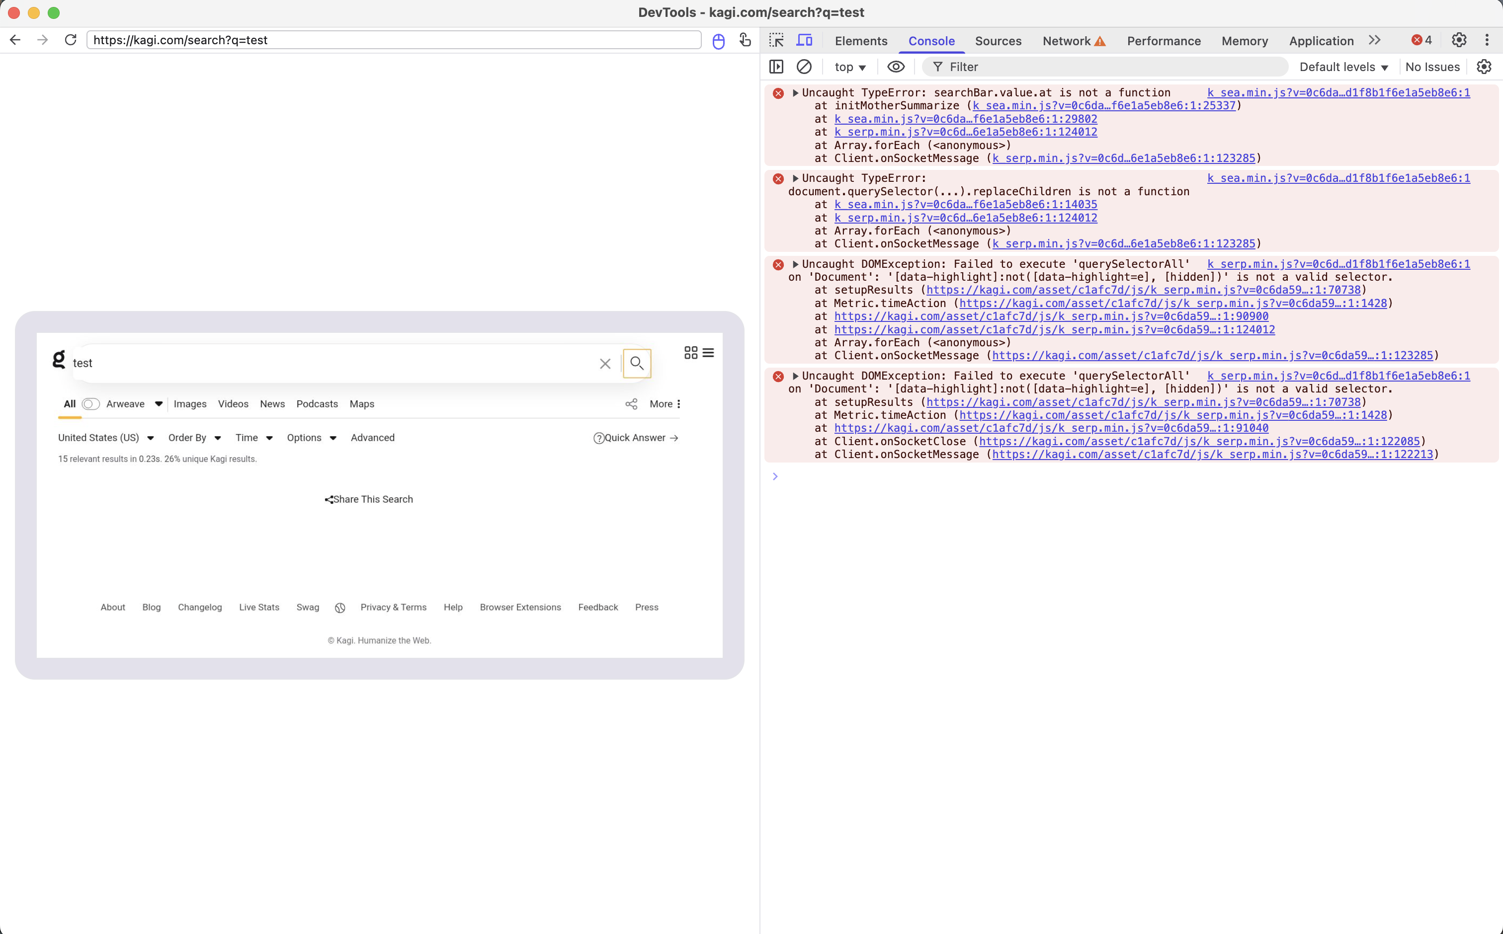Screen dimensions: 1503x934
Task: Show the console sidebar panel icon
Action: pyautogui.click(x=776, y=67)
